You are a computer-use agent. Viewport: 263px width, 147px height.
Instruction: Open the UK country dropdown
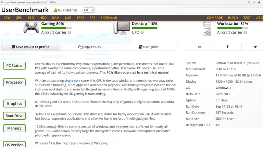89,10
